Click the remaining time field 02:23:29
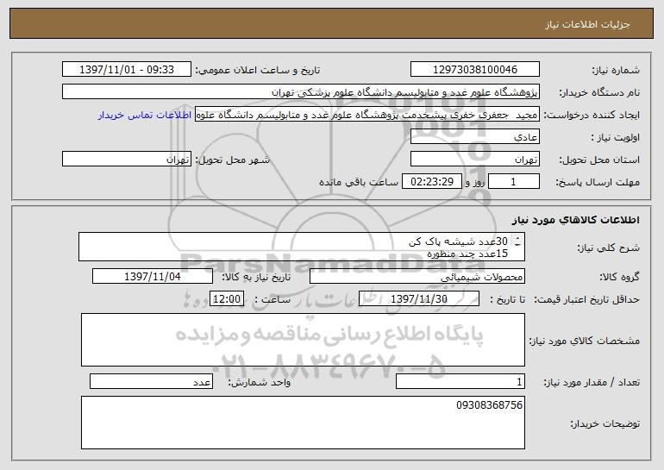This screenshot has height=470, width=664. (x=431, y=182)
